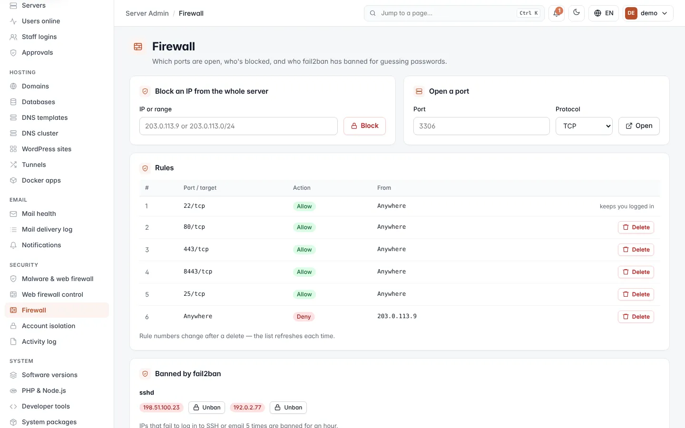Click the Action column header
This screenshot has height=428, width=685.
pos(302,188)
